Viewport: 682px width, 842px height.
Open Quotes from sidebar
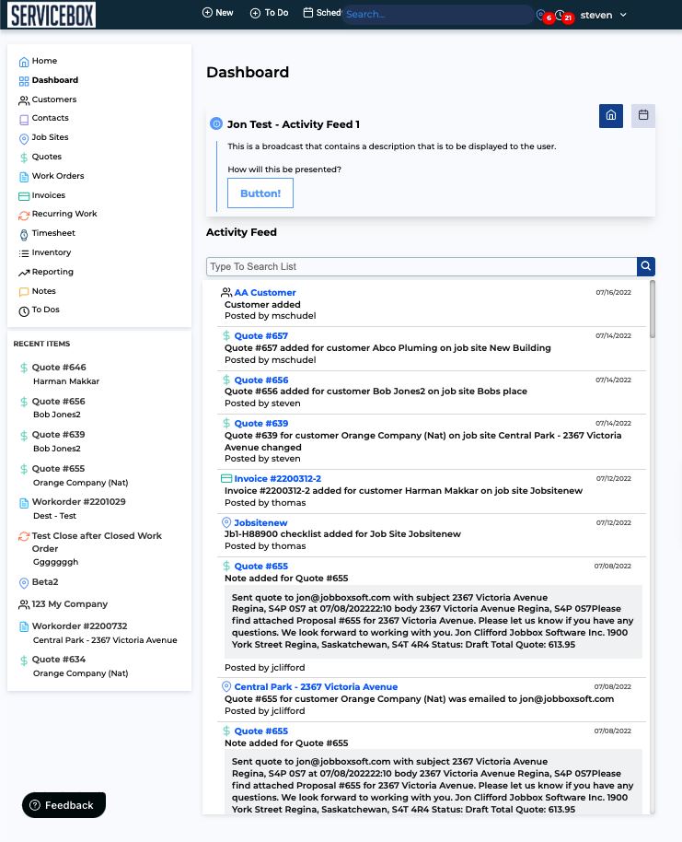point(46,157)
